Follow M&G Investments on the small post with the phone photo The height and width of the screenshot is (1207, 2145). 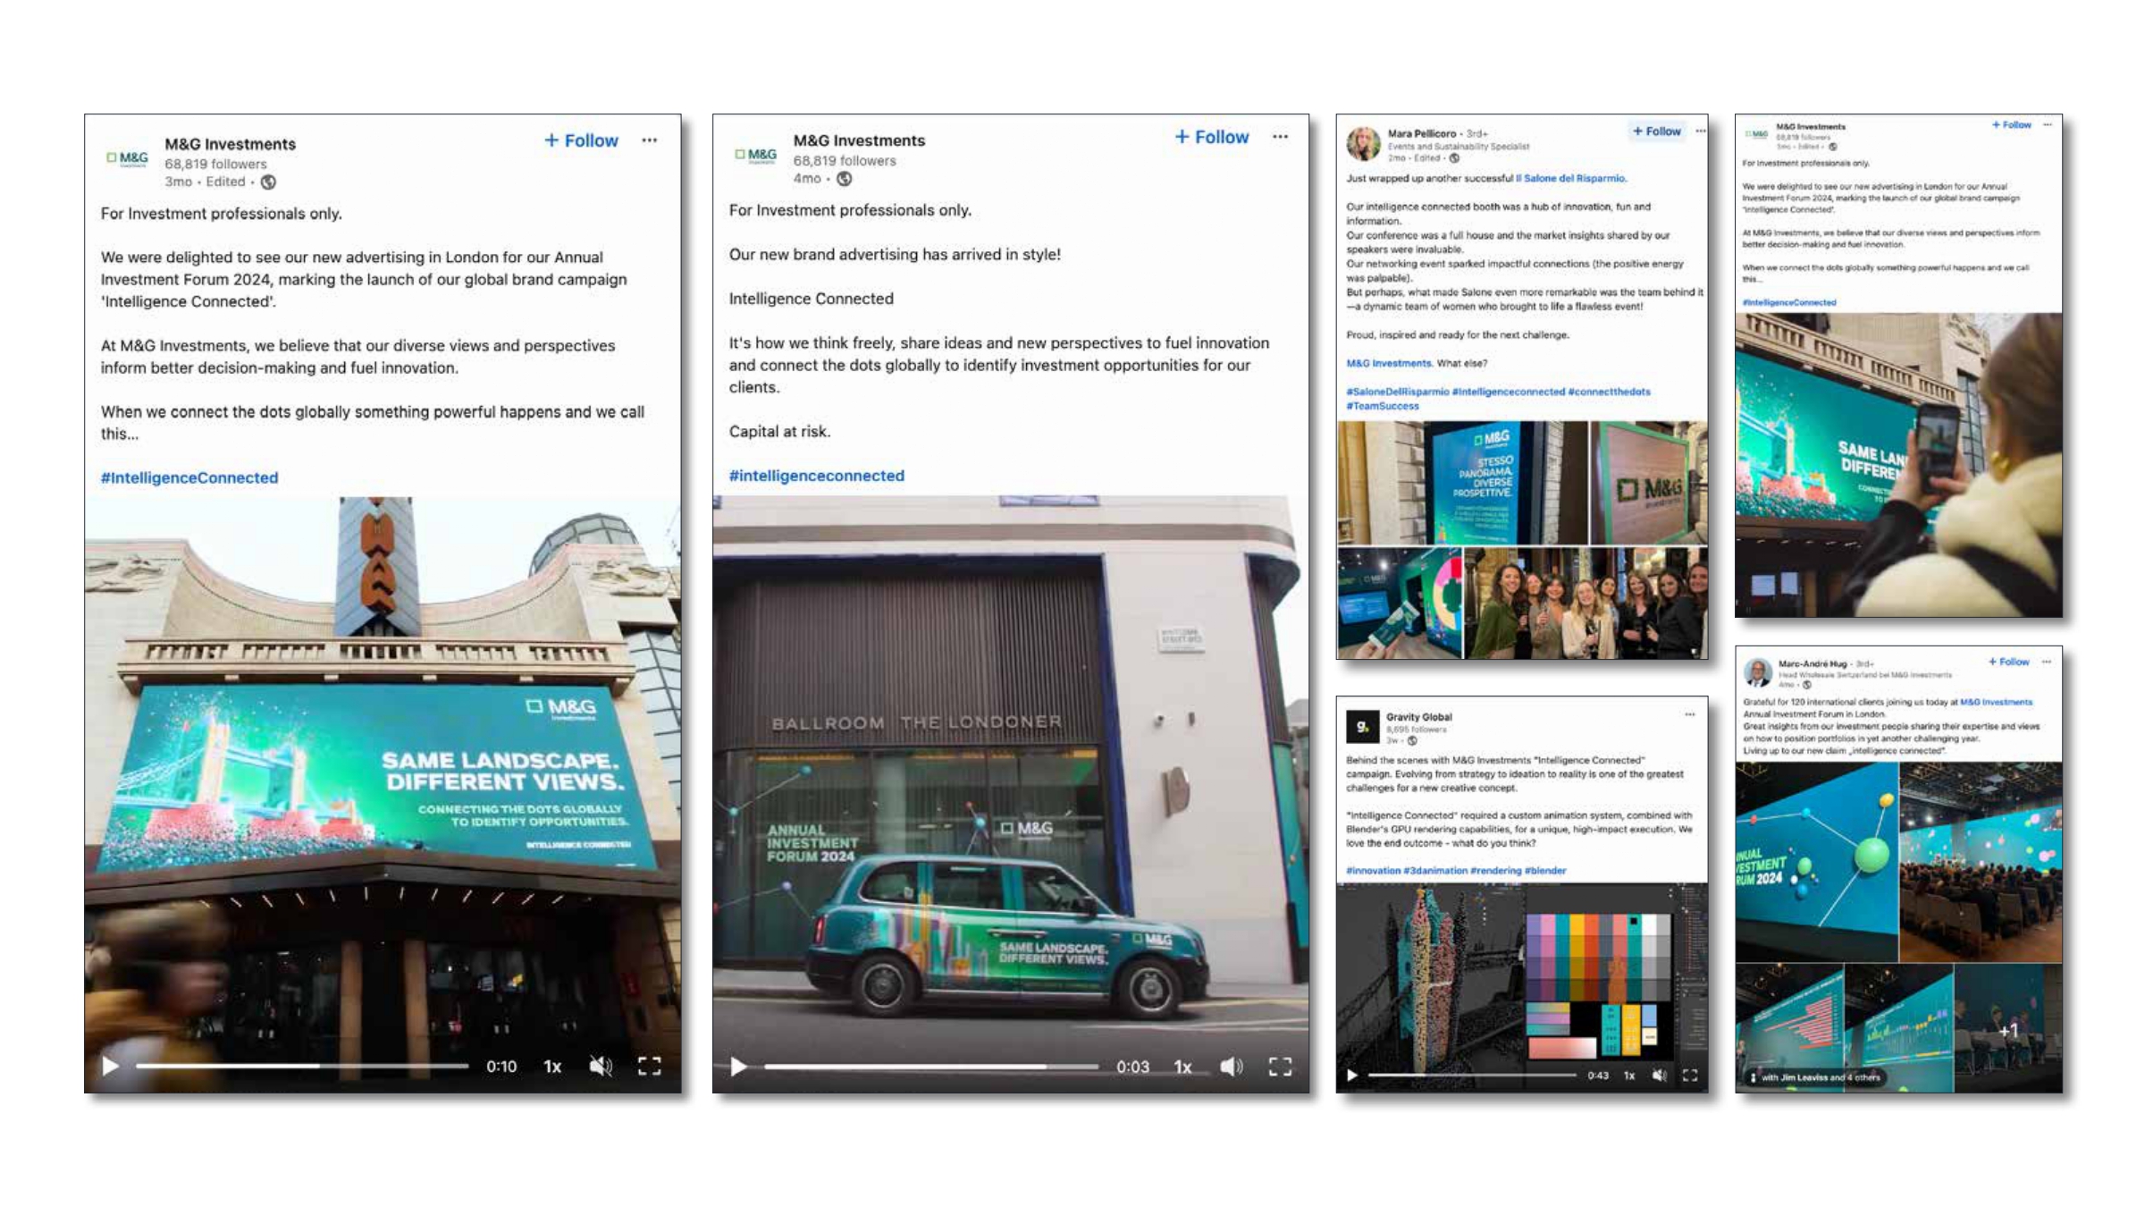2011,125
